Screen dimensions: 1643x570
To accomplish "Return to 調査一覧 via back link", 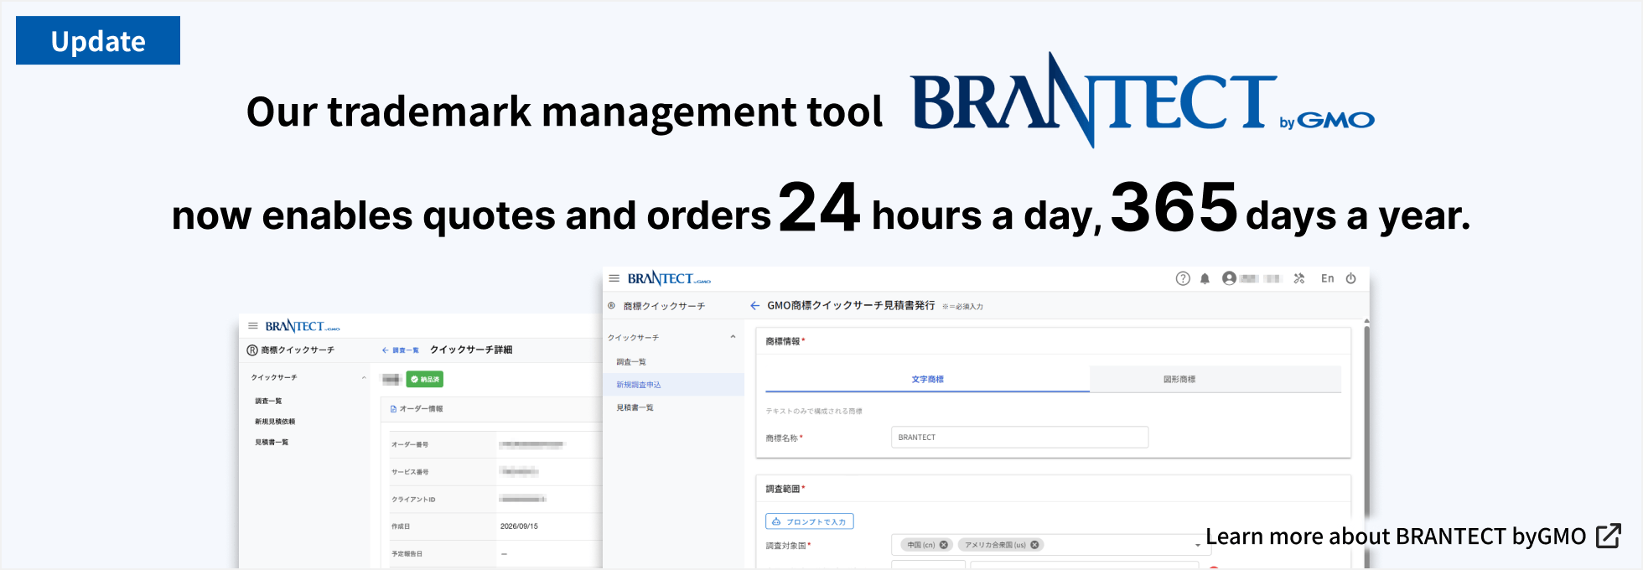I will click(x=401, y=350).
